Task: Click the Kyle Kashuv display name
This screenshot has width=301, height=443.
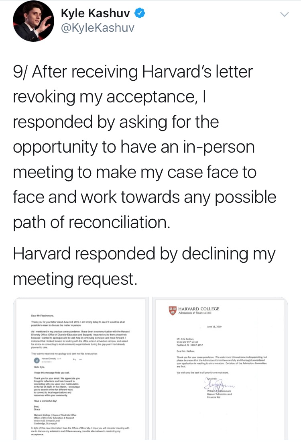Action: [x=96, y=13]
